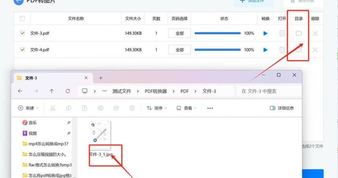
Task: Expand chevron after PDF转换器 breadcrumb
Action: (174, 91)
